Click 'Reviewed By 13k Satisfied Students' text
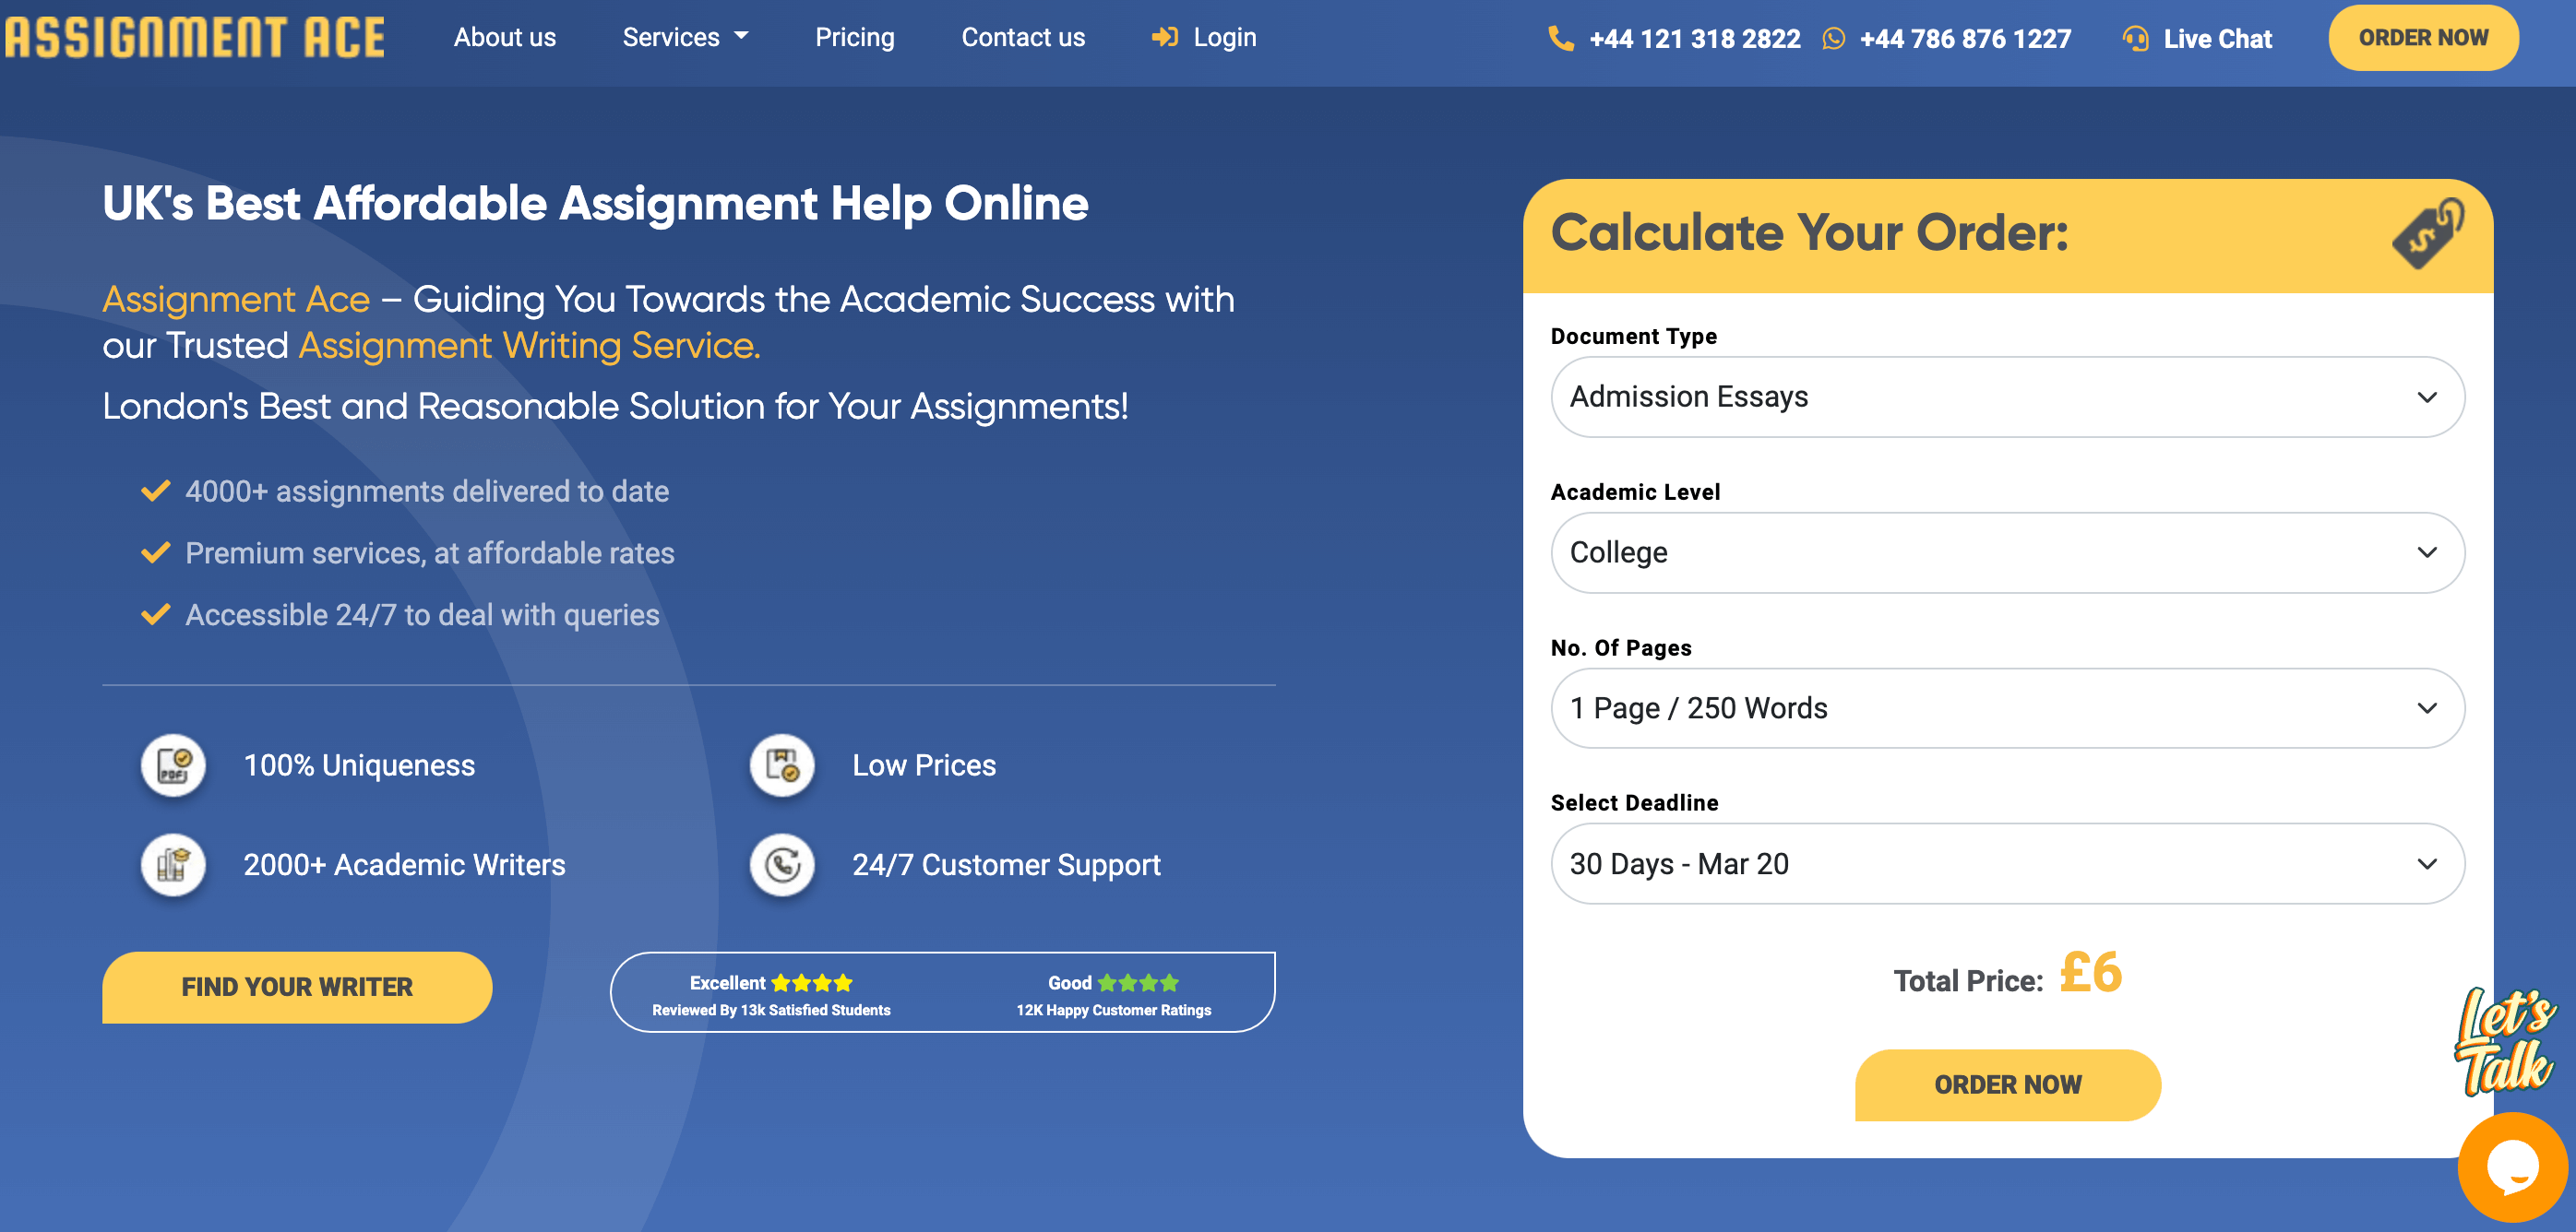 tap(771, 1010)
